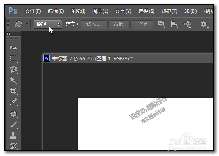This screenshot has height=156, width=219.
Task: Select the Brush tool
Action: [x=13, y=125]
